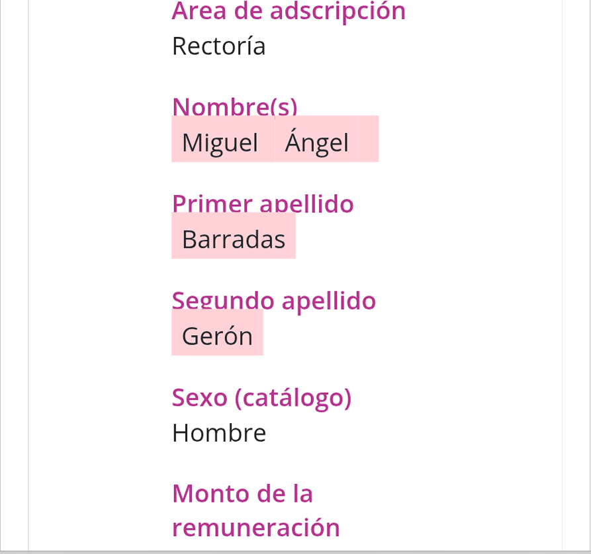Click the word Segundo in the label
This screenshot has height=554, width=591.
(223, 301)
